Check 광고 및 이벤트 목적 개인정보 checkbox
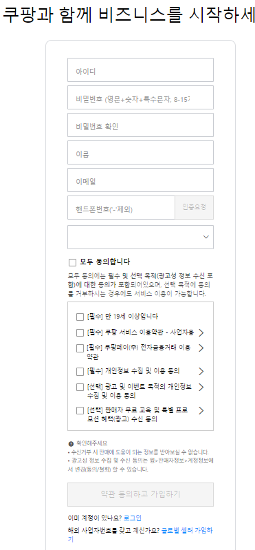 80,387
